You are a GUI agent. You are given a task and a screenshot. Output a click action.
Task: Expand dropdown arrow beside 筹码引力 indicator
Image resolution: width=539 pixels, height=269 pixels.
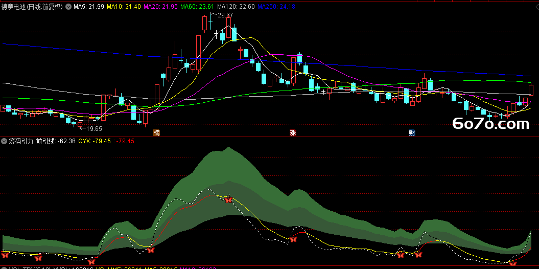4,141
